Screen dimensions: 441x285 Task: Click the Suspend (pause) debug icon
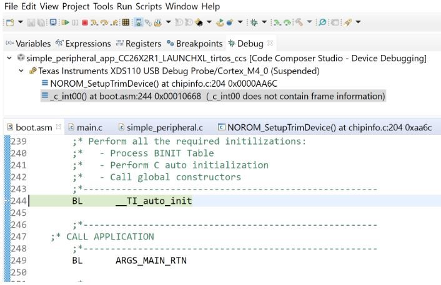(75, 22)
